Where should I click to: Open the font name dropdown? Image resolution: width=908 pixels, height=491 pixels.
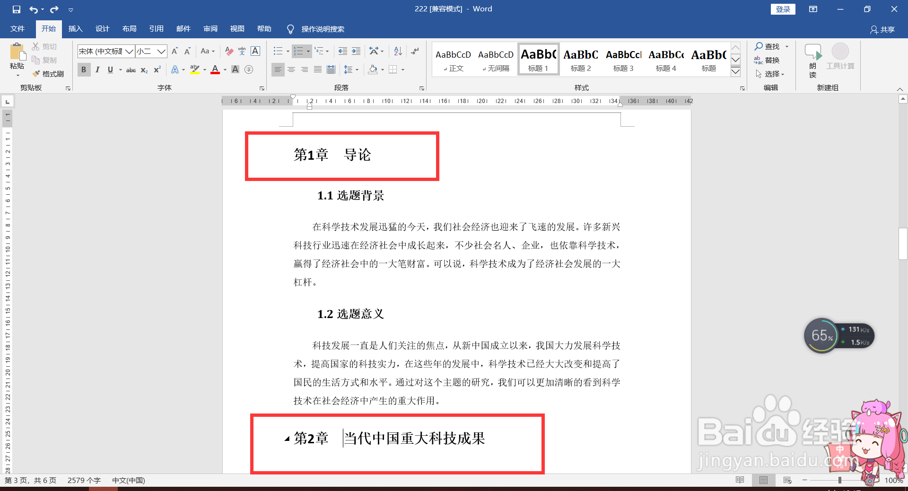click(129, 51)
